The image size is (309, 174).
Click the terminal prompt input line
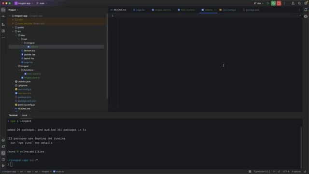154,164
